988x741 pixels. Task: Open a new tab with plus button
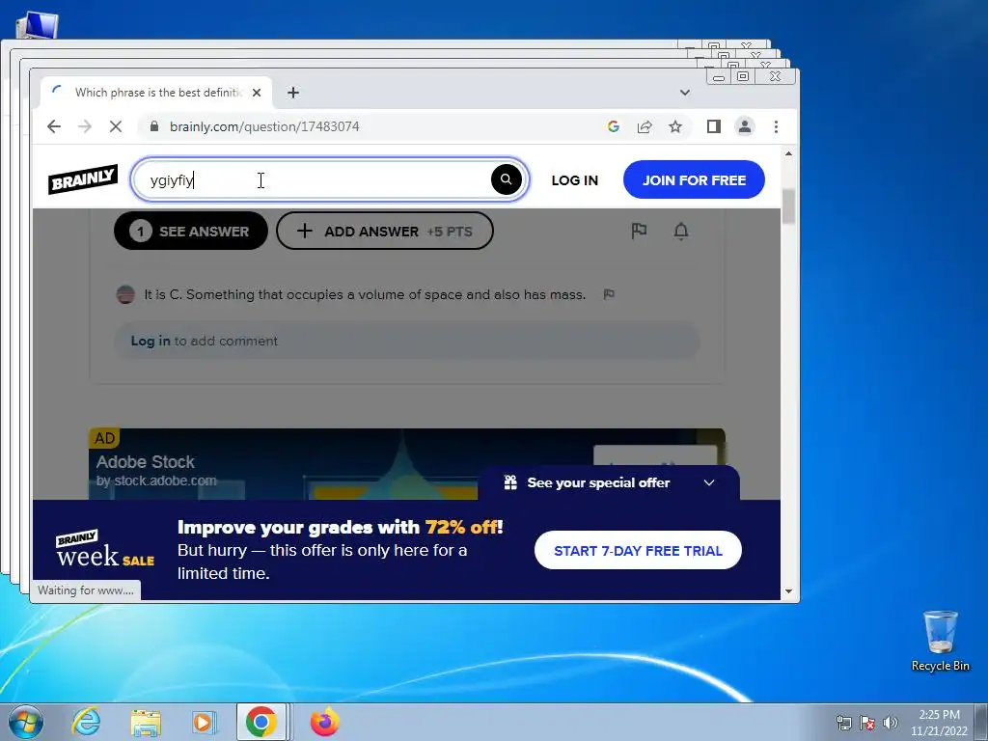293,93
